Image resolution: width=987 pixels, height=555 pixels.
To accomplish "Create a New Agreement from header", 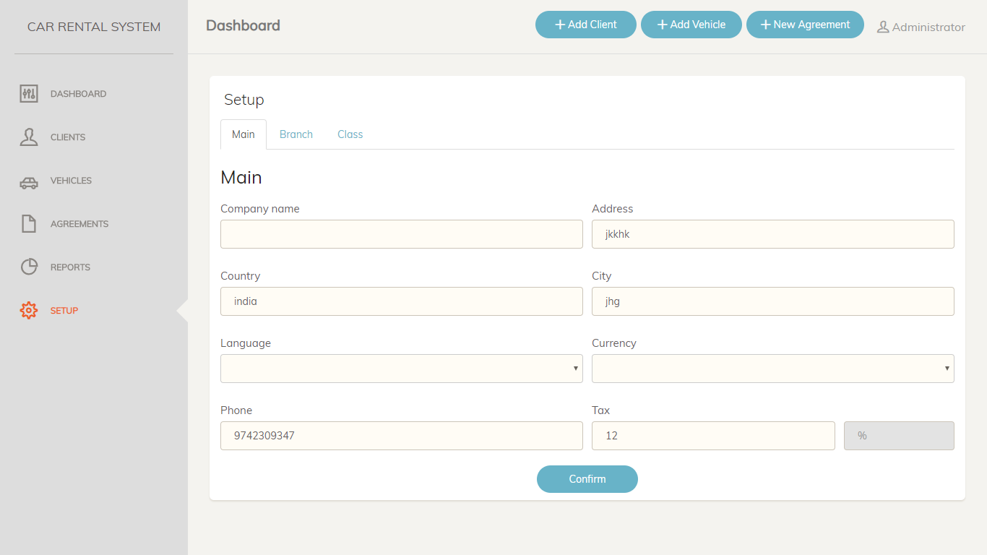I will pyautogui.click(x=805, y=25).
